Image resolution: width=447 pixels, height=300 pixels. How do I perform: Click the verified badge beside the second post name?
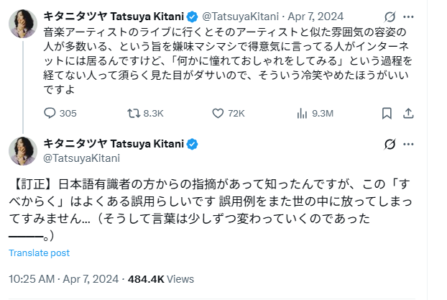193,145
